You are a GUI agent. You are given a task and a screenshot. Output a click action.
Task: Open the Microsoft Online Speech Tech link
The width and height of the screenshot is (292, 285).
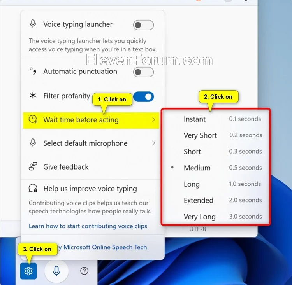click(x=105, y=247)
